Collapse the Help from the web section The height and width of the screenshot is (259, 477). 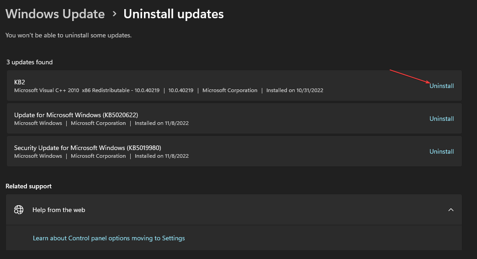point(450,210)
